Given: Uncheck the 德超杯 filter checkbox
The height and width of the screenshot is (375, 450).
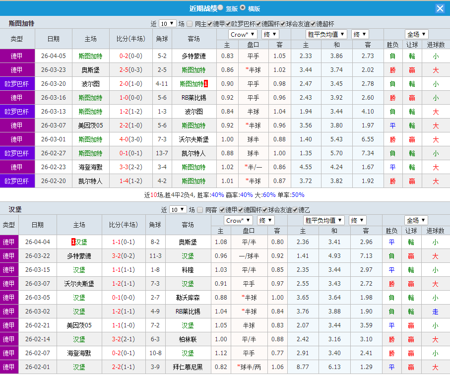Looking at the screenshot, I should [x=314, y=23].
